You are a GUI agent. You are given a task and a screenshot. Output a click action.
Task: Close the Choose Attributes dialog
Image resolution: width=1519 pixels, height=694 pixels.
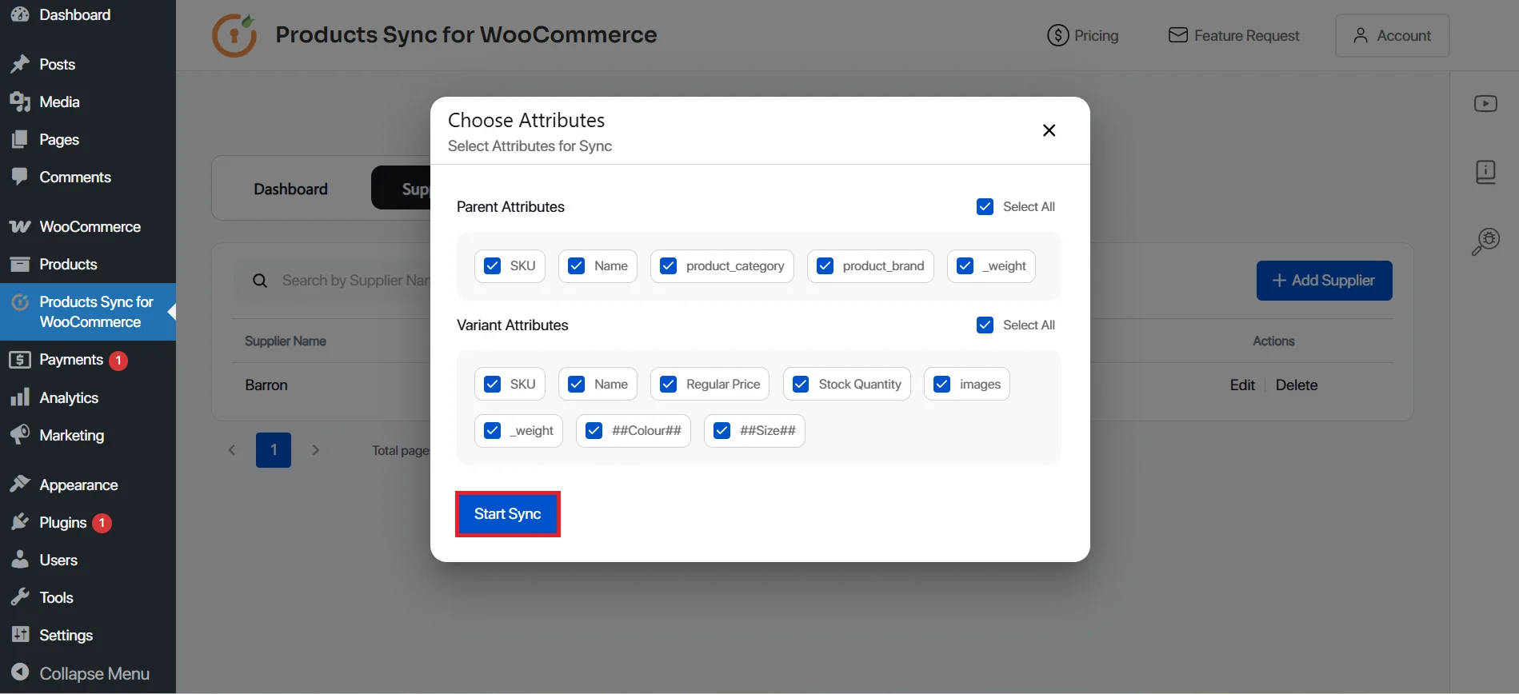(x=1049, y=130)
